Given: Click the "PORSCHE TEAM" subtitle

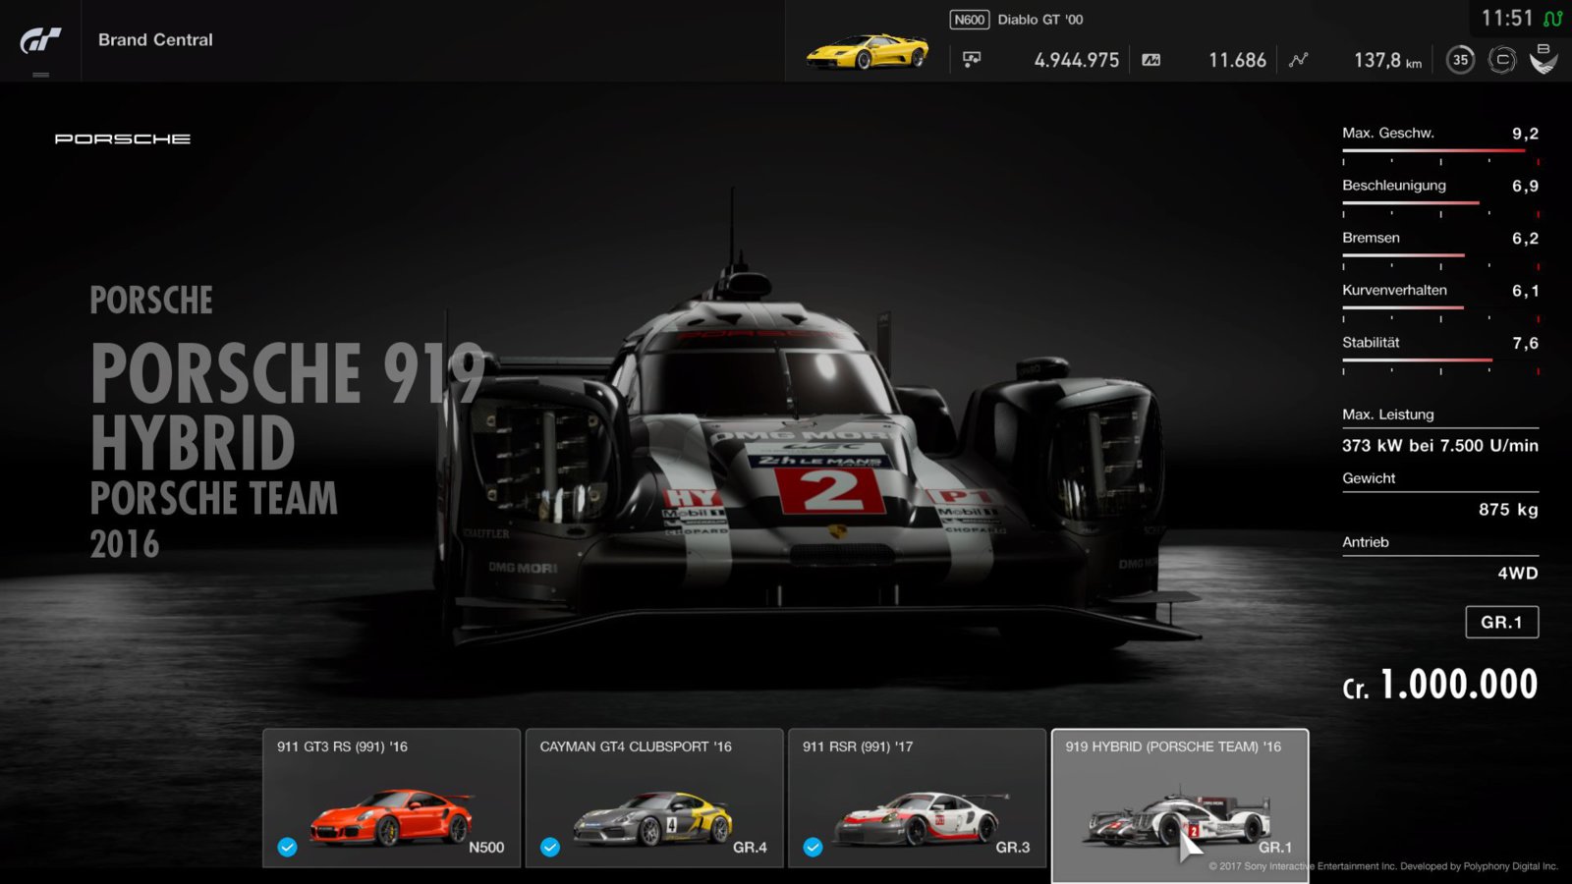Looking at the screenshot, I should (214, 498).
